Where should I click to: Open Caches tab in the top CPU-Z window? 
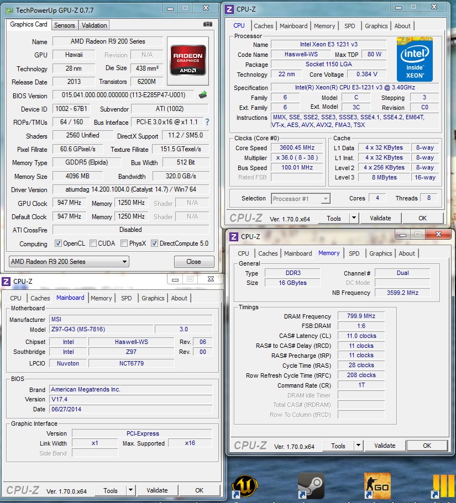263,26
